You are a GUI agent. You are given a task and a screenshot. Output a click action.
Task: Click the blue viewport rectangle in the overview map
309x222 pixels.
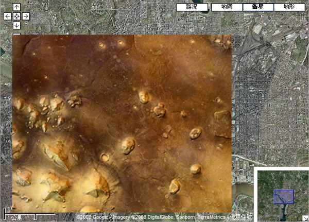pos(283,197)
